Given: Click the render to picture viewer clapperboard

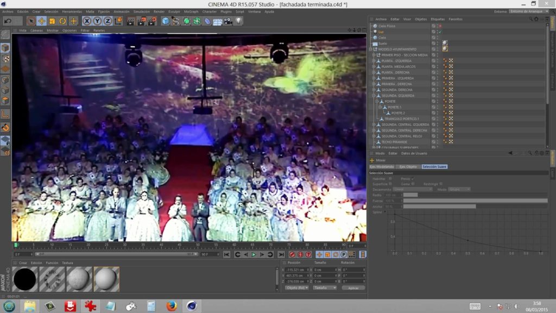Looking at the screenshot, I should point(141,21).
